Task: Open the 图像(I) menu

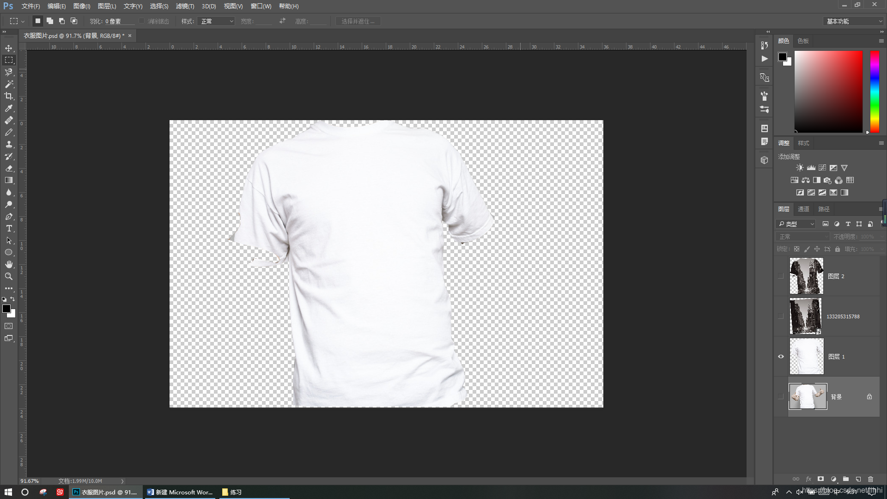Action: pyautogui.click(x=82, y=6)
